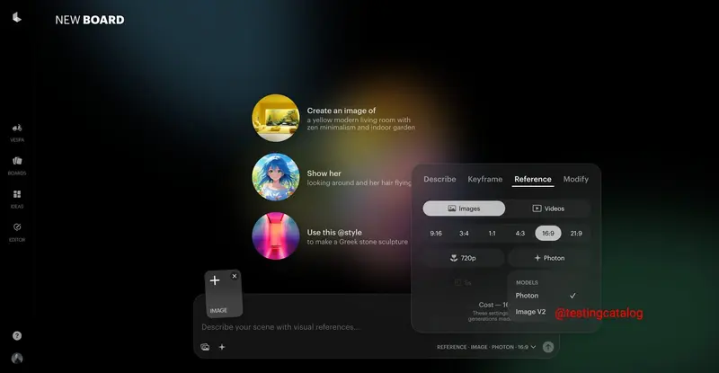Click the image gallery icon below the prompt
This screenshot has width=719, height=373.
pyautogui.click(x=205, y=347)
